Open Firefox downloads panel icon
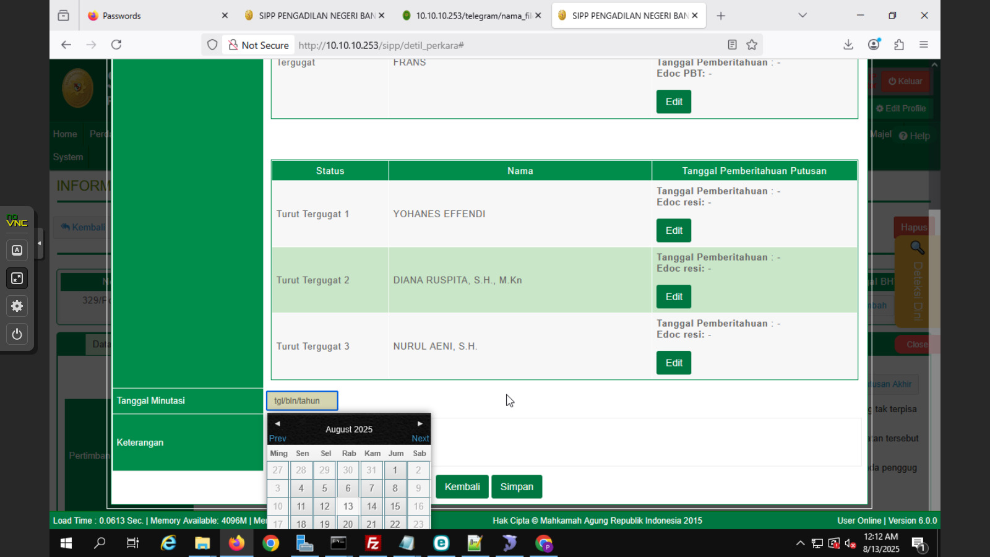The image size is (990, 557). click(x=848, y=45)
